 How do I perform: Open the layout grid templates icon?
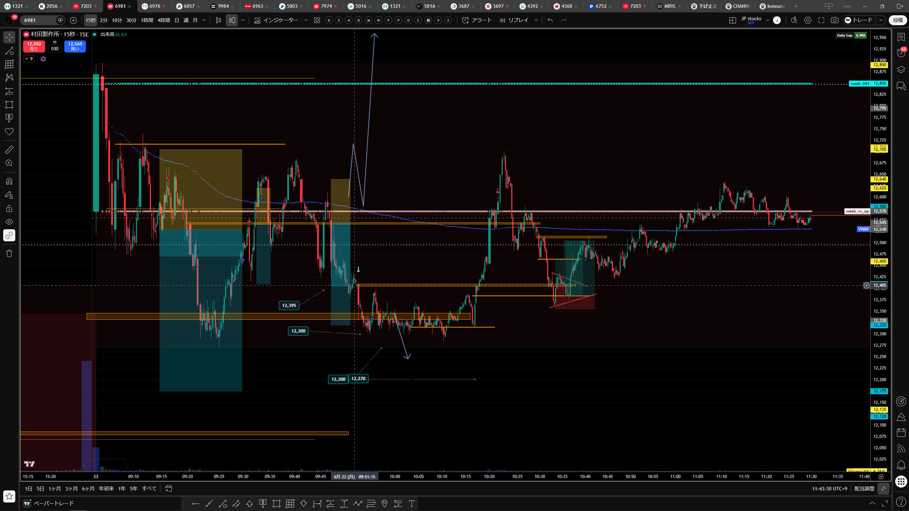coord(317,20)
